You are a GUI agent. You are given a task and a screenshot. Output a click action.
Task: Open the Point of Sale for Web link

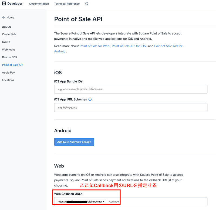(x=94, y=46)
